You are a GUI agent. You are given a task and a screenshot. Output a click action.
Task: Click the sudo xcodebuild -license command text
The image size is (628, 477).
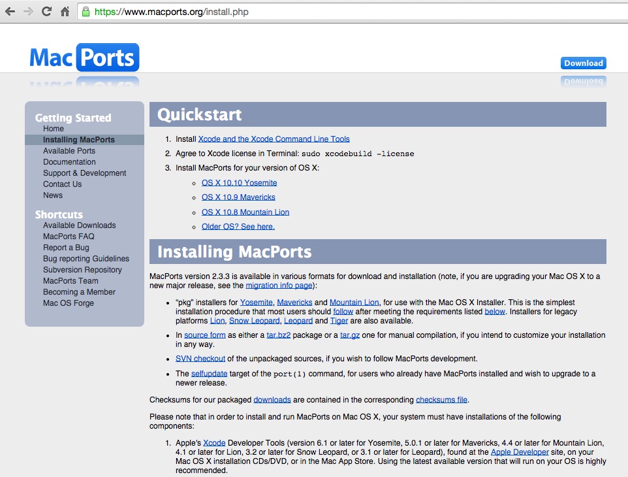tap(358, 154)
